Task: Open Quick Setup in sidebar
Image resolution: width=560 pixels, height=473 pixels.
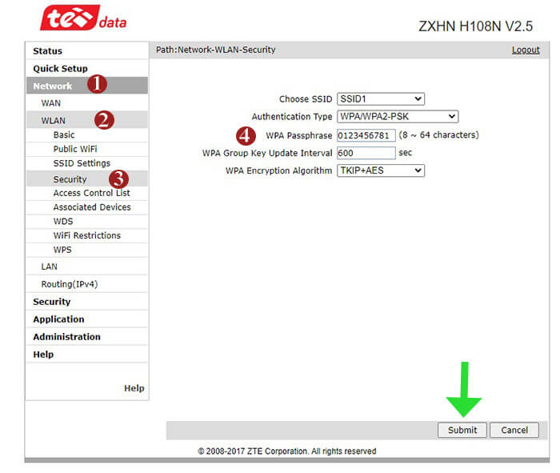Action: point(60,69)
